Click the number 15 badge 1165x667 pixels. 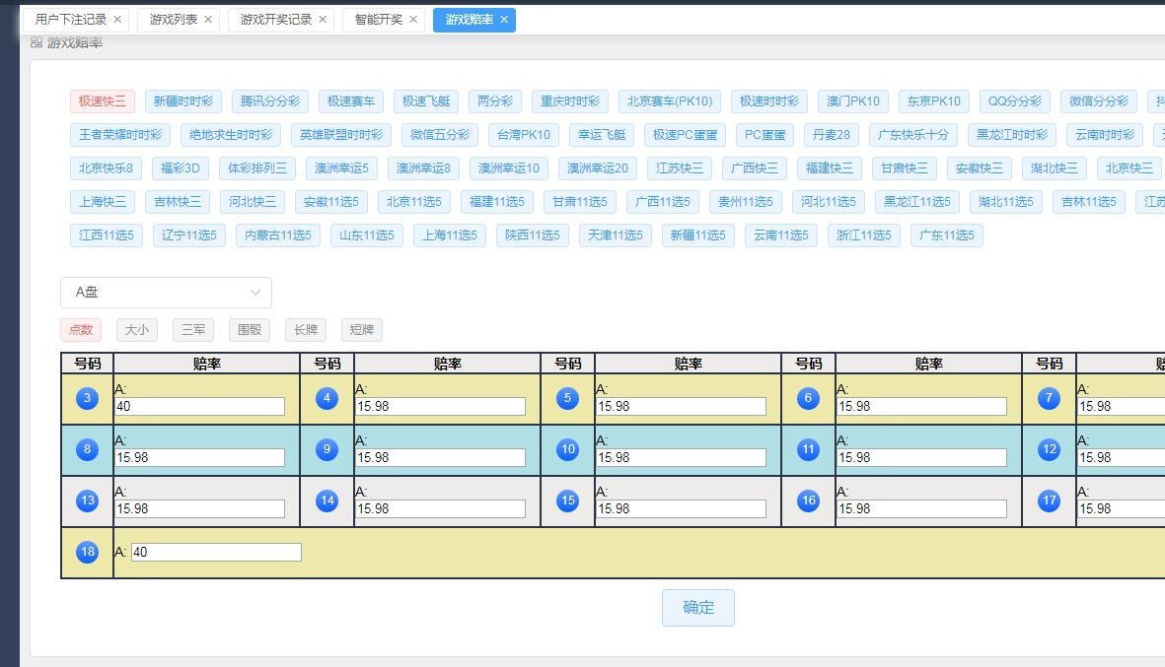coord(567,500)
